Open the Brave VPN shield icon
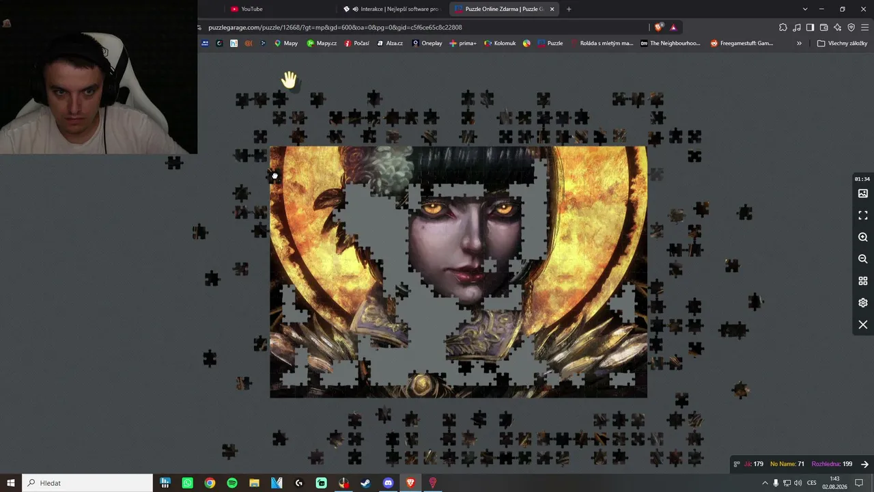 (x=851, y=27)
